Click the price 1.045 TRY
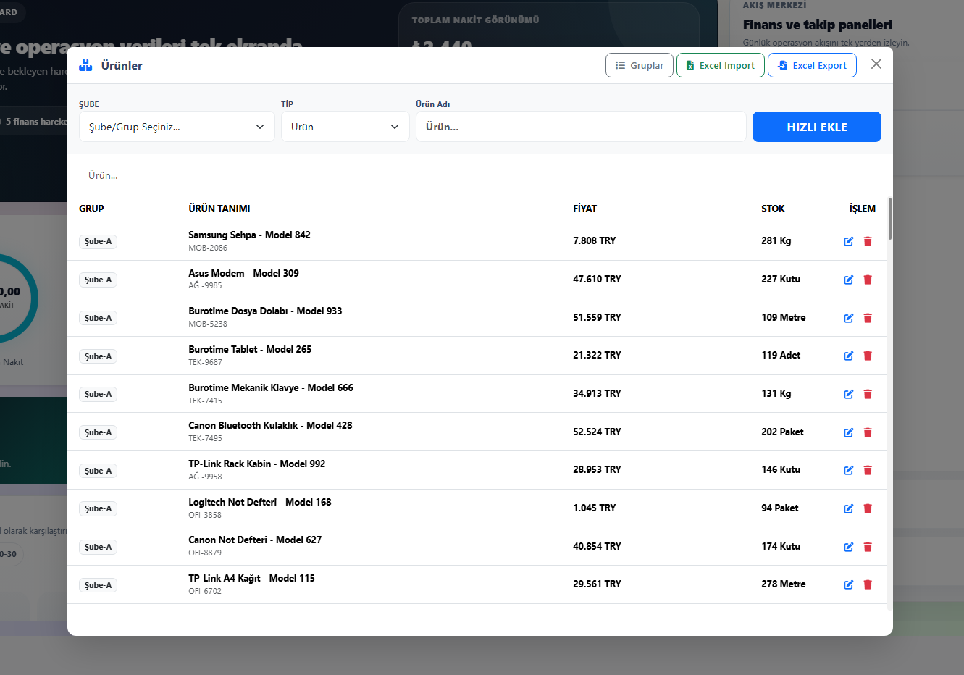 pyautogui.click(x=594, y=508)
